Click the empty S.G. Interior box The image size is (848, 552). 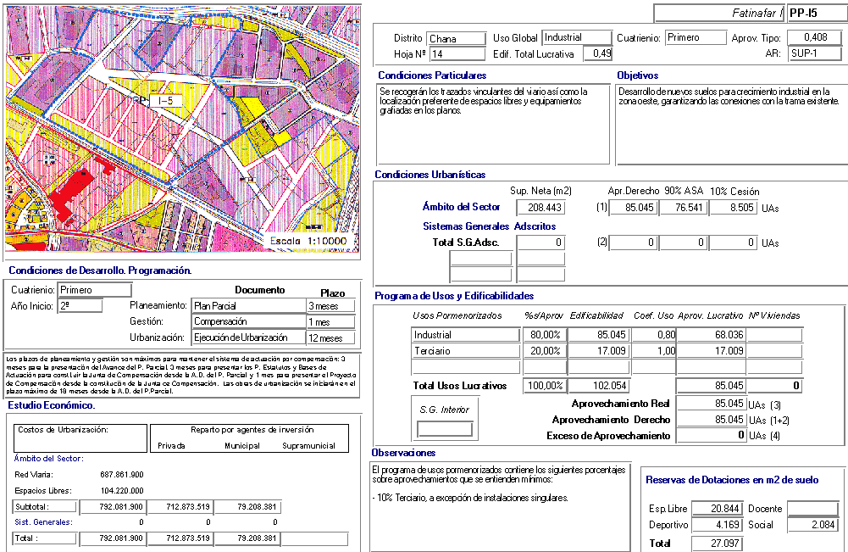tap(445, 429)
